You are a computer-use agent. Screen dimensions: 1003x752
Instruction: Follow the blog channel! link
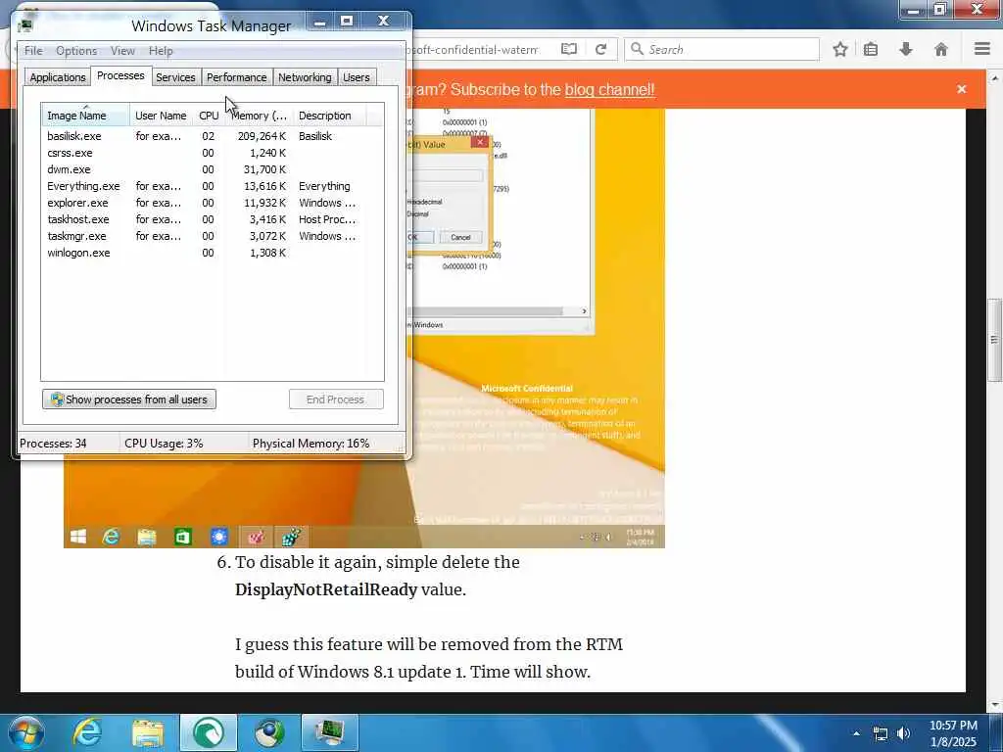(609, 89)
